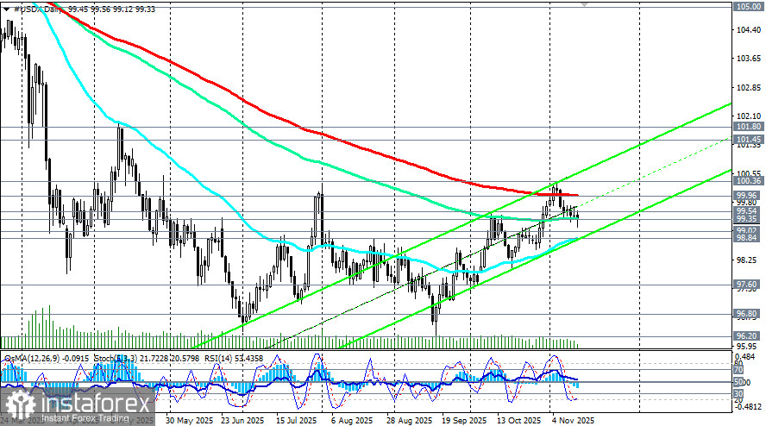Click the 102.85 price scale value
Image resolution: width=766 pixels, height=426 pixels.
coord(749,87)
